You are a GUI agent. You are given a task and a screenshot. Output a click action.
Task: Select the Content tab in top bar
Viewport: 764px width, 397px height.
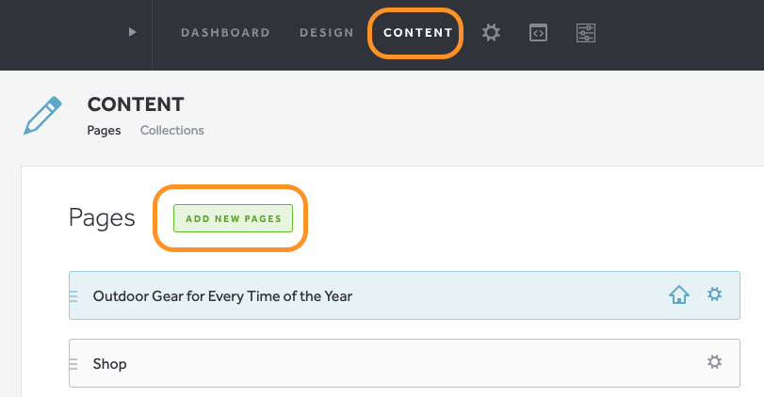tap(418, 33)
